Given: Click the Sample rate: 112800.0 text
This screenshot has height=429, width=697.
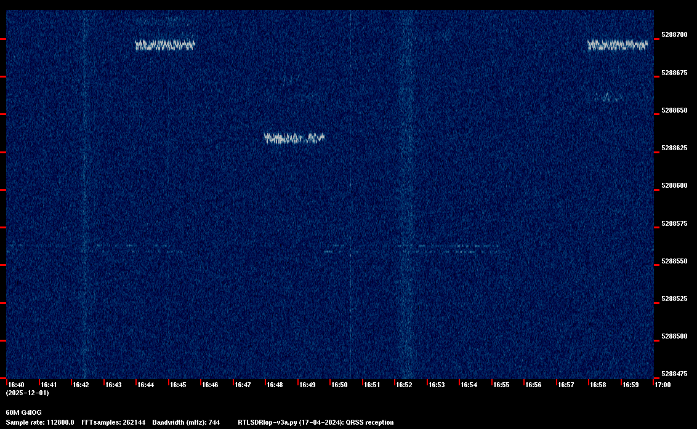Looking at the screenshot, I should [40, 422].
